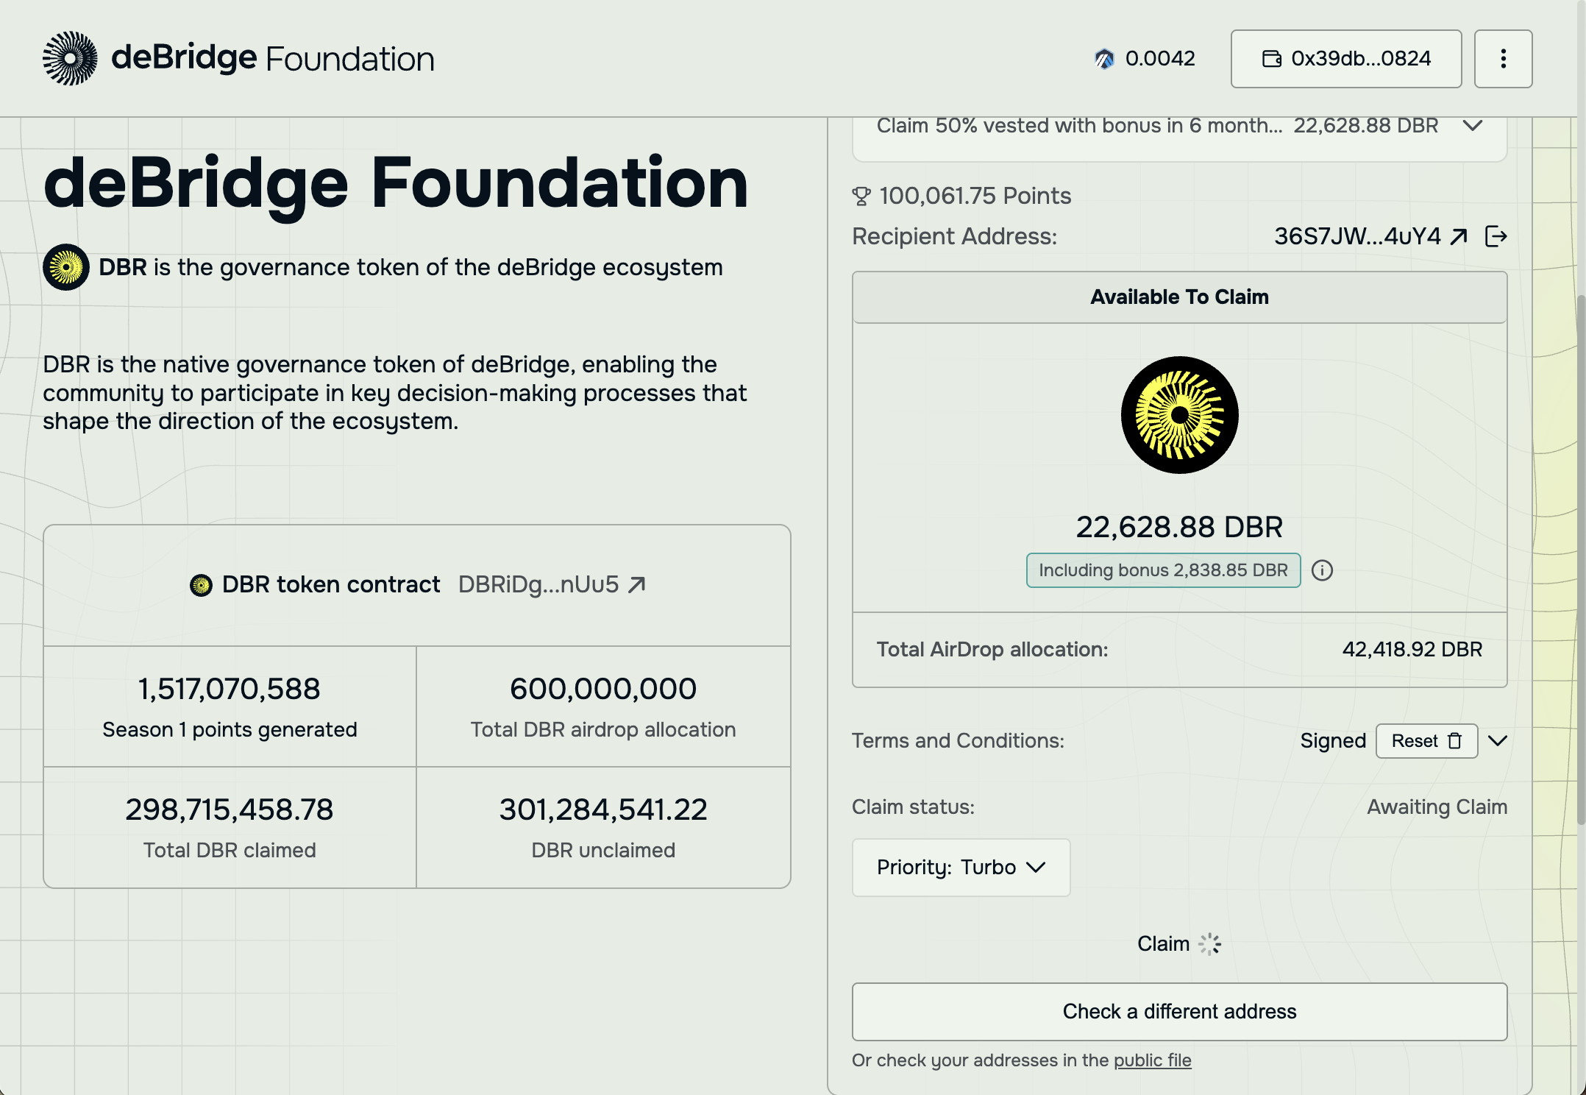
Task: Click the Season 1 points generated label
Action: click(230, 729)
